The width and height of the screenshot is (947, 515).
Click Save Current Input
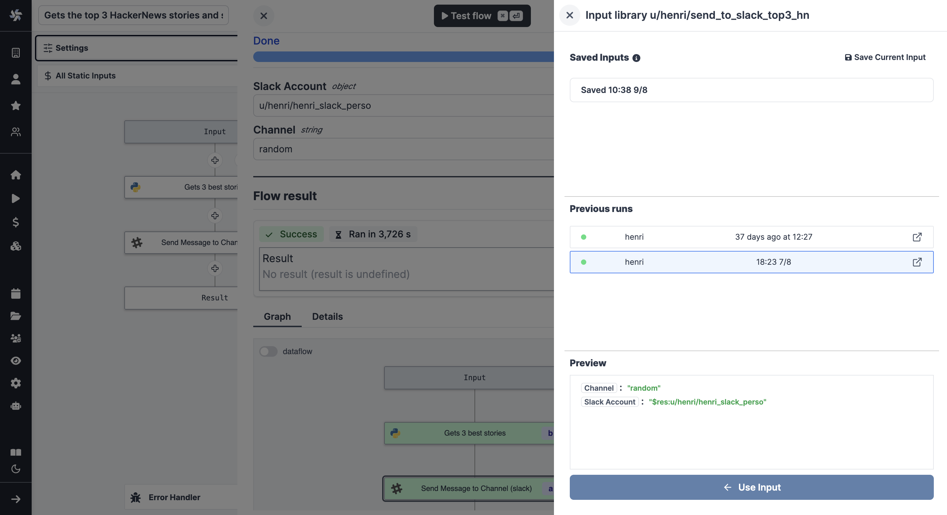point(885,57)
